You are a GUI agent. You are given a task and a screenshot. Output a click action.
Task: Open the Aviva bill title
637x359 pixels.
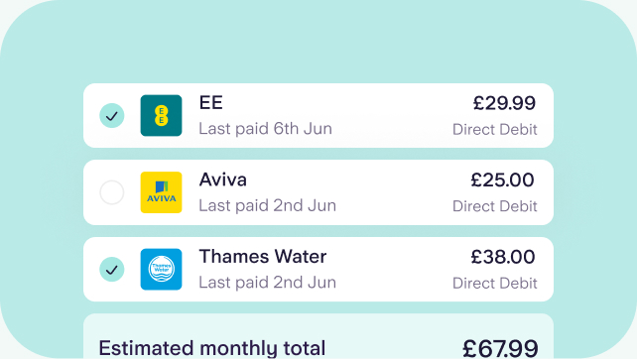[222, 179]
